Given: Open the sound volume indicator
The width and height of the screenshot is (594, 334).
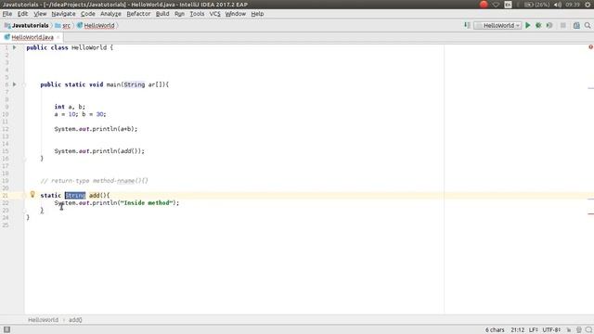Looking at the screenshot, I should (558, 4).
